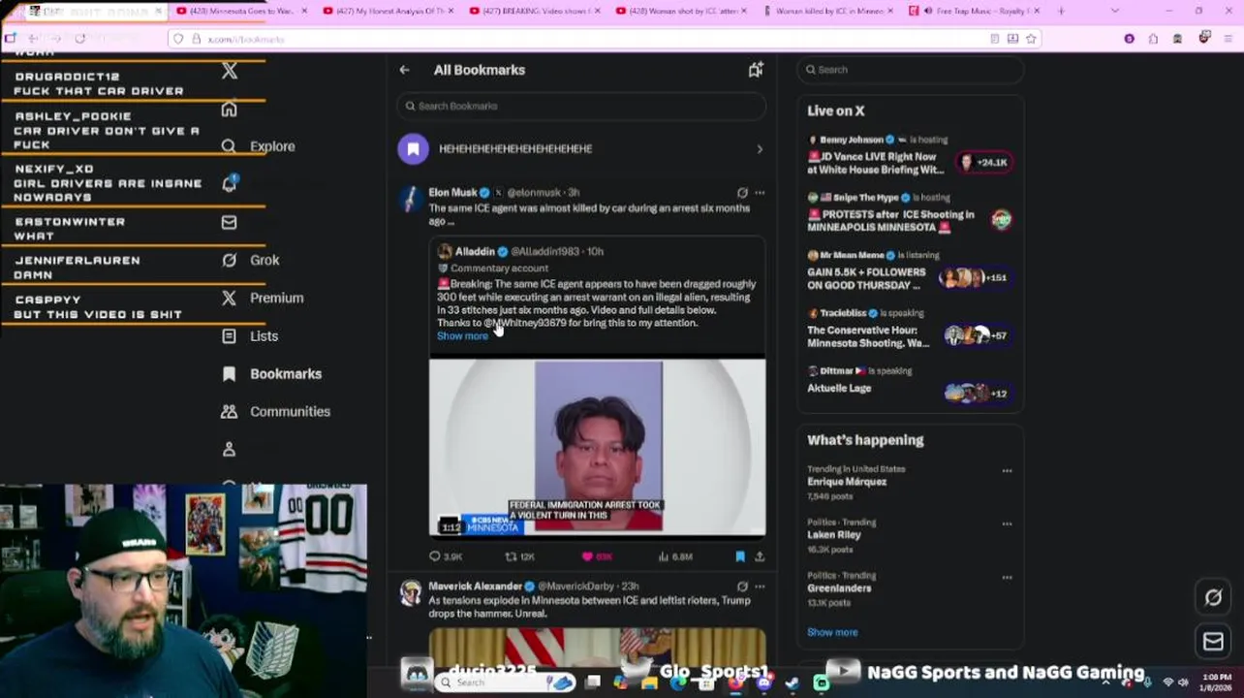Viewport: 1244px width, 698px height.
Task: Open Enrique Márquez trending topic
Action: [x=847, y=482]
